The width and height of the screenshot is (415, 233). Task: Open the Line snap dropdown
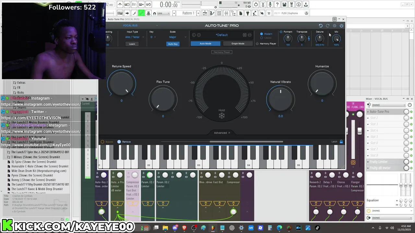point(164,13)
